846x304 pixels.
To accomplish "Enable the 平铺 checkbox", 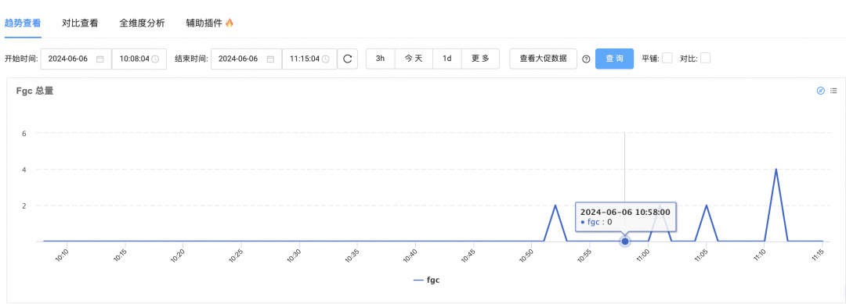I will [667, 58].
